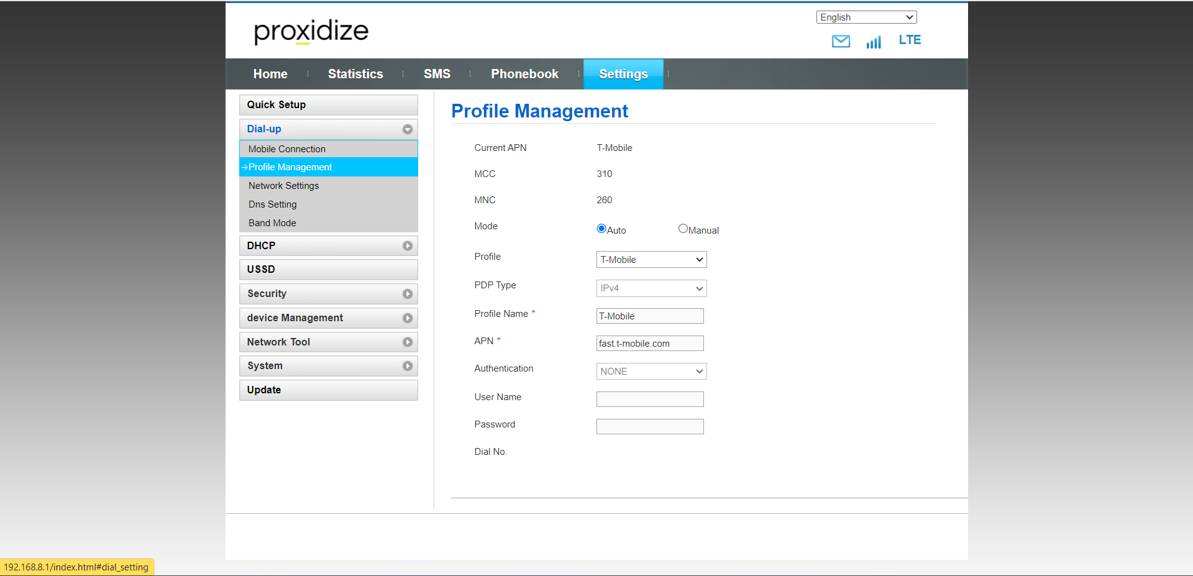Click the Current APN value T-Mobile
The width and height of the screenshot is (1193, 576).
click(x=615, y=148)
